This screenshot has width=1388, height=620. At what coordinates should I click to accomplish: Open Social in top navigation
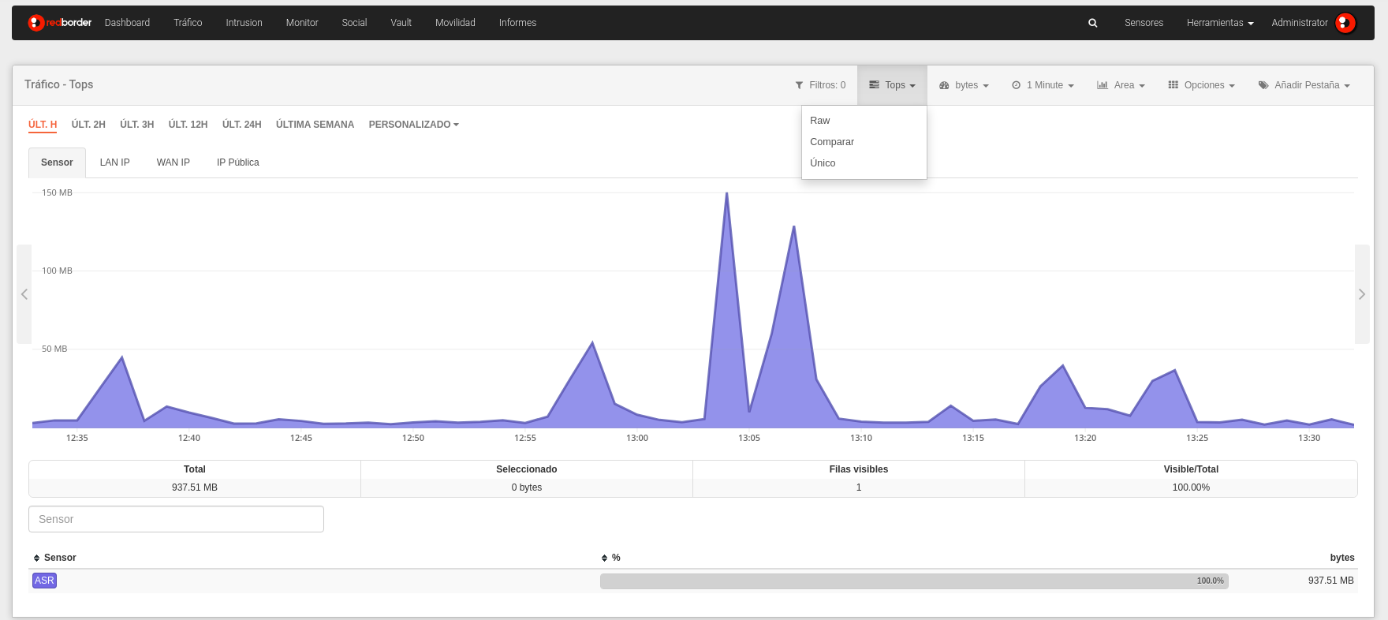[x=354, y=23]
